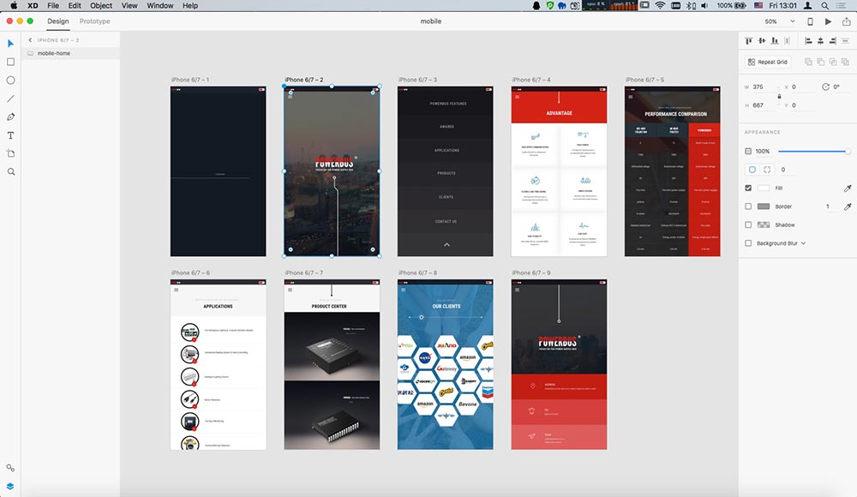Click the Share icon in toolbar

(846, 21)
